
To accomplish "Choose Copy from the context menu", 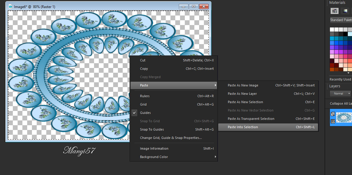I will coord(173,69).
